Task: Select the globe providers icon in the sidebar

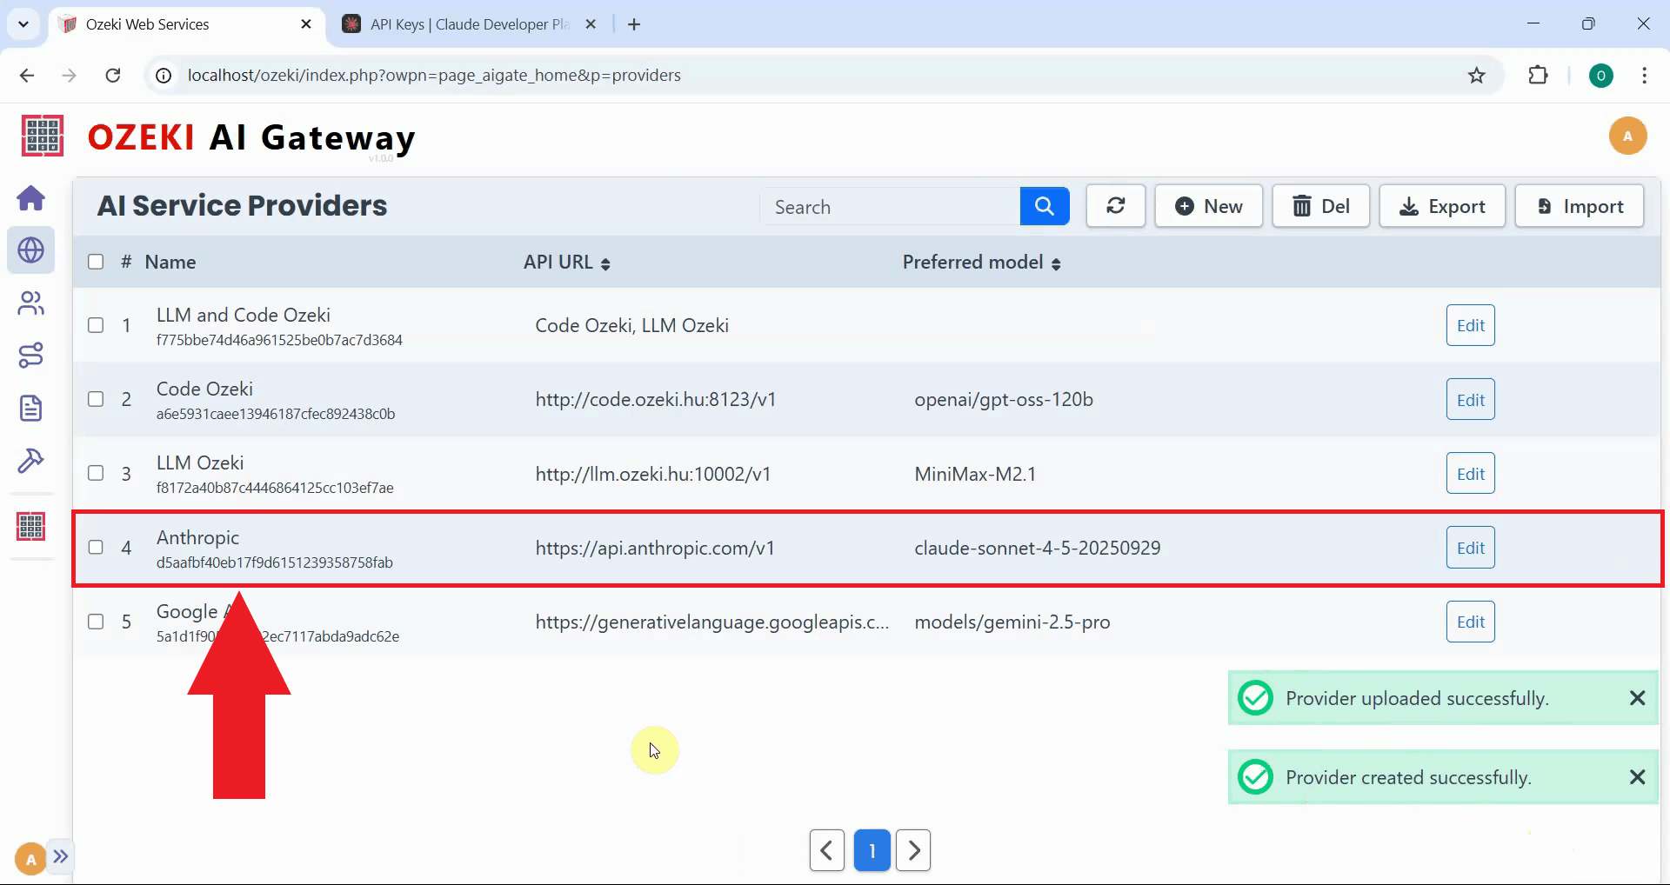Action: pos(31,250)
